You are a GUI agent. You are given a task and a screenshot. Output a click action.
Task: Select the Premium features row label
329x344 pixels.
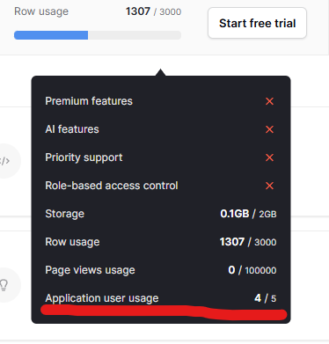coord(89,101)
